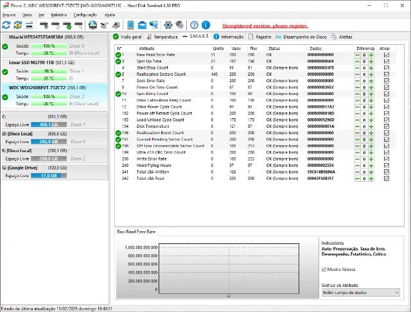Click the disk icon with green checkmark
Screen dimensions: 411x312
pos(67,25)
